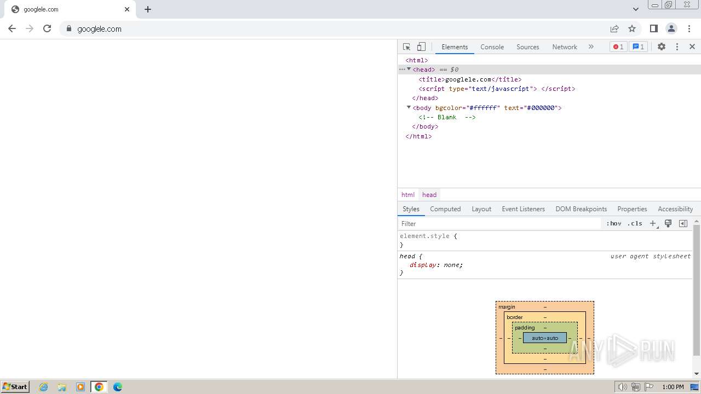Open DevTools settings gear

[662, 47]
